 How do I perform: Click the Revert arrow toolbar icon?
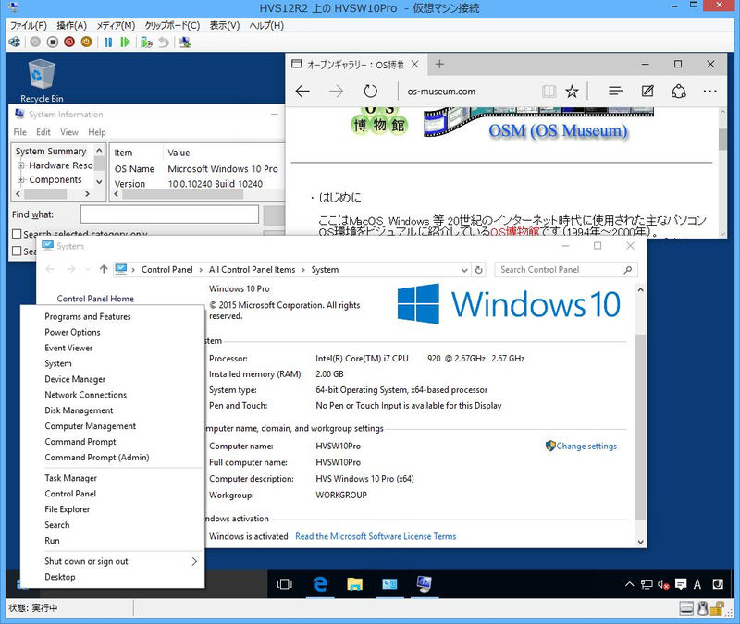164,42
